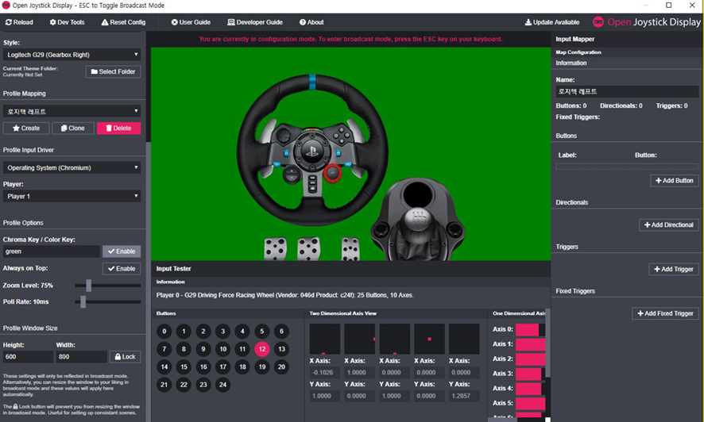Toggle Chroma Key Enable button
This screenshot has width=704, height=422.
coord(122,251)
